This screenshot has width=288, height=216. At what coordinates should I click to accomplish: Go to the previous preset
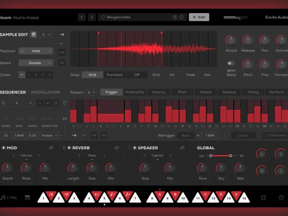pyautogui.click(x=82, y=17)
